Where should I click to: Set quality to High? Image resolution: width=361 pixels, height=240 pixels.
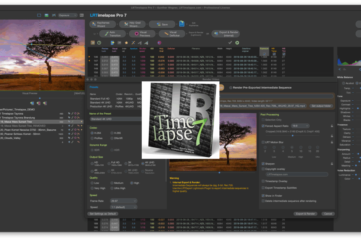(x=132, y=183)
